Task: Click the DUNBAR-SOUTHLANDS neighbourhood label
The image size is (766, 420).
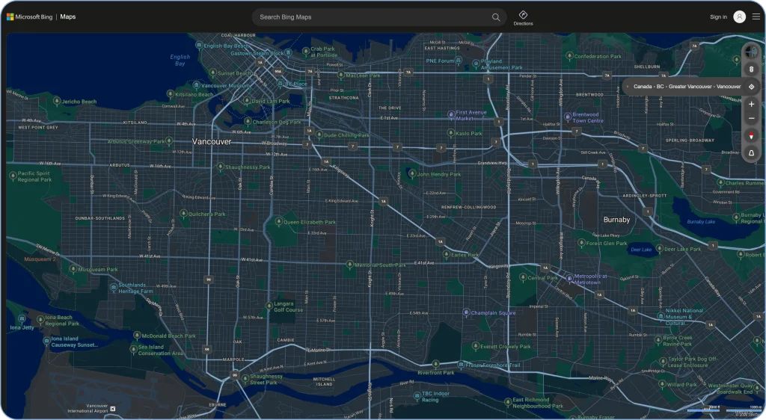Action: pyautogui.click(x=100, y=218)
